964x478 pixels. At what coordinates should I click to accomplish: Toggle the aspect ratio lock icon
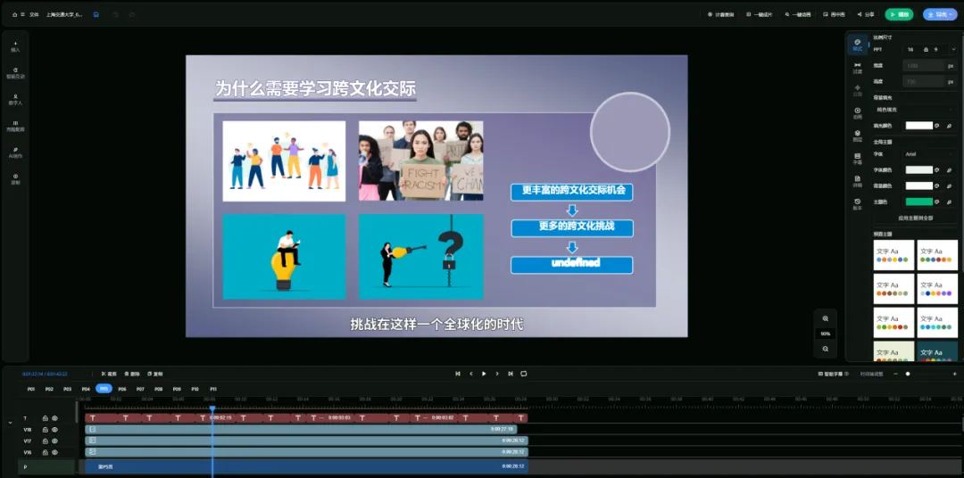click(926, 49)
